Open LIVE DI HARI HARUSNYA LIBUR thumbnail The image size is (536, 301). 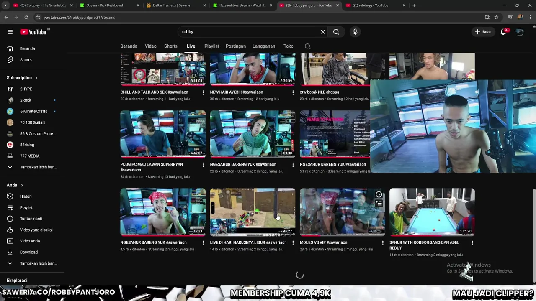(x=253, y=212)
